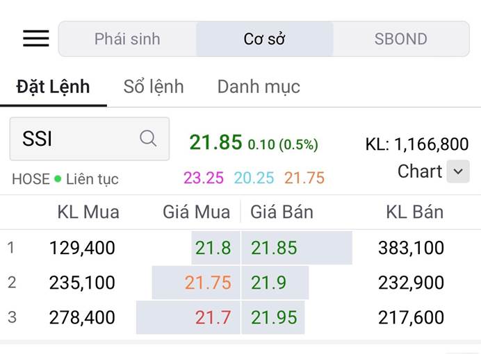
Task: Pick ceiling price 23.25
Action: click(204, 178)
